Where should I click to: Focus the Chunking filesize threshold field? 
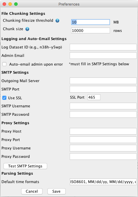point(91,22)
